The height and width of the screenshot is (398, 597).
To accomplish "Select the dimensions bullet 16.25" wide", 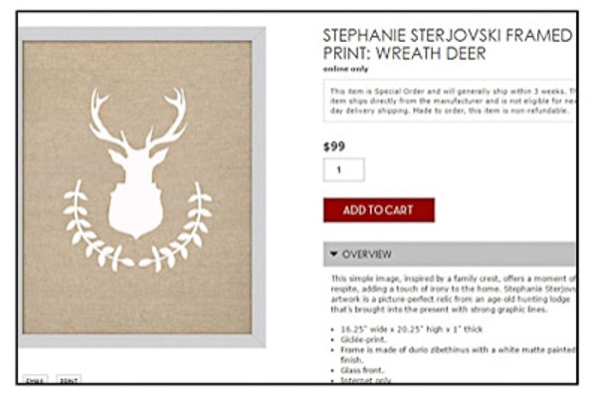I will point(412,329).
